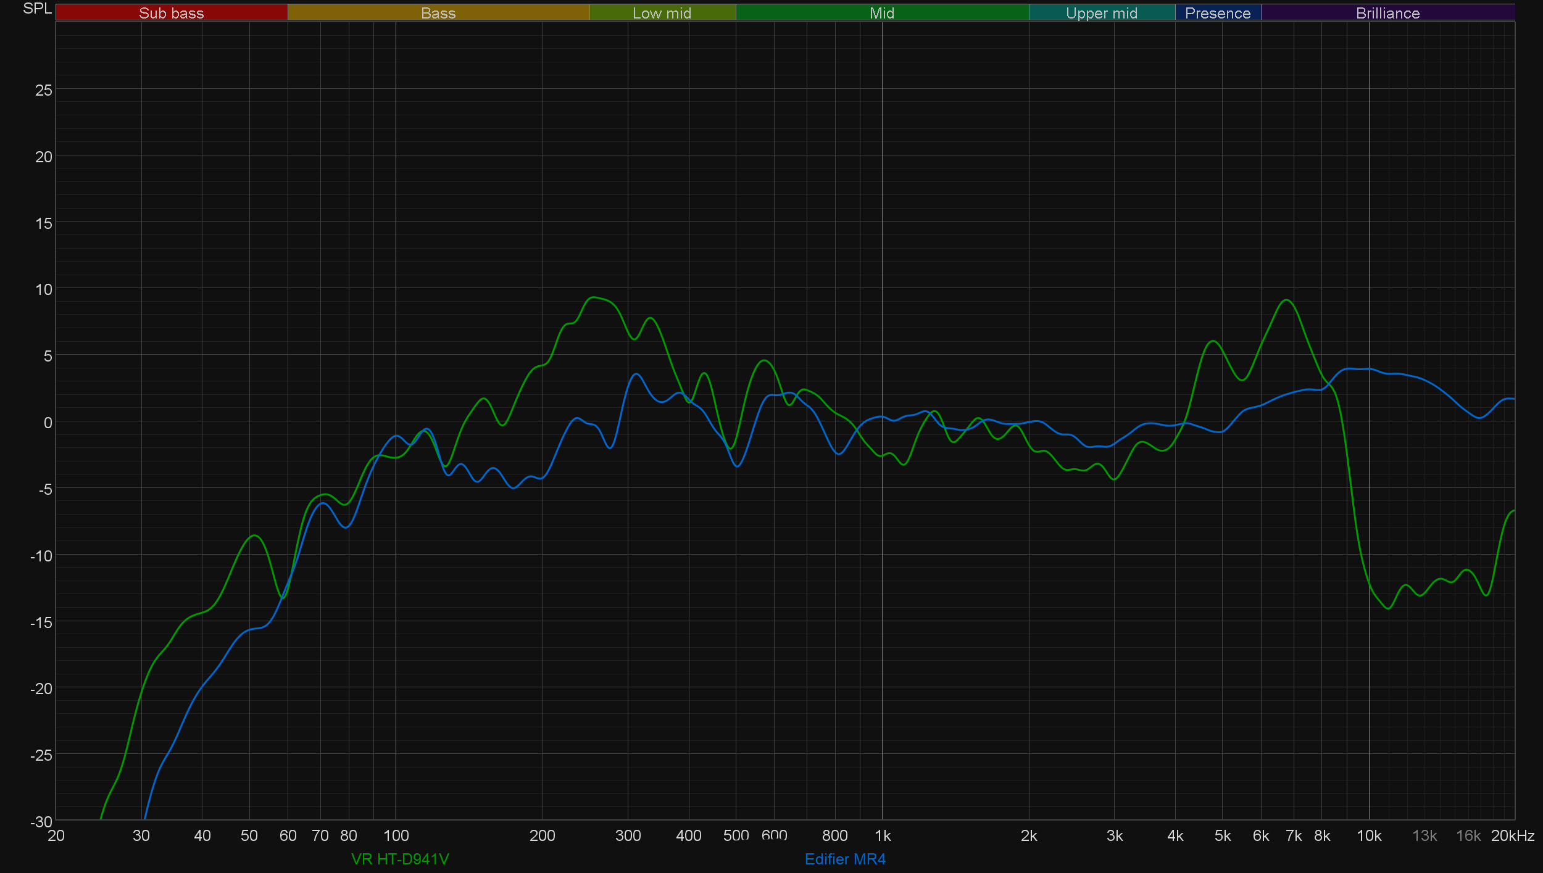
Task: Click blue curve peak near 300 Hz
Action: tap(636, 374)
